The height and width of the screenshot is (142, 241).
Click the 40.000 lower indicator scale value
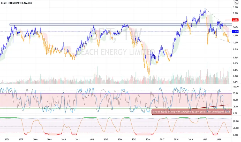point(236,128)
